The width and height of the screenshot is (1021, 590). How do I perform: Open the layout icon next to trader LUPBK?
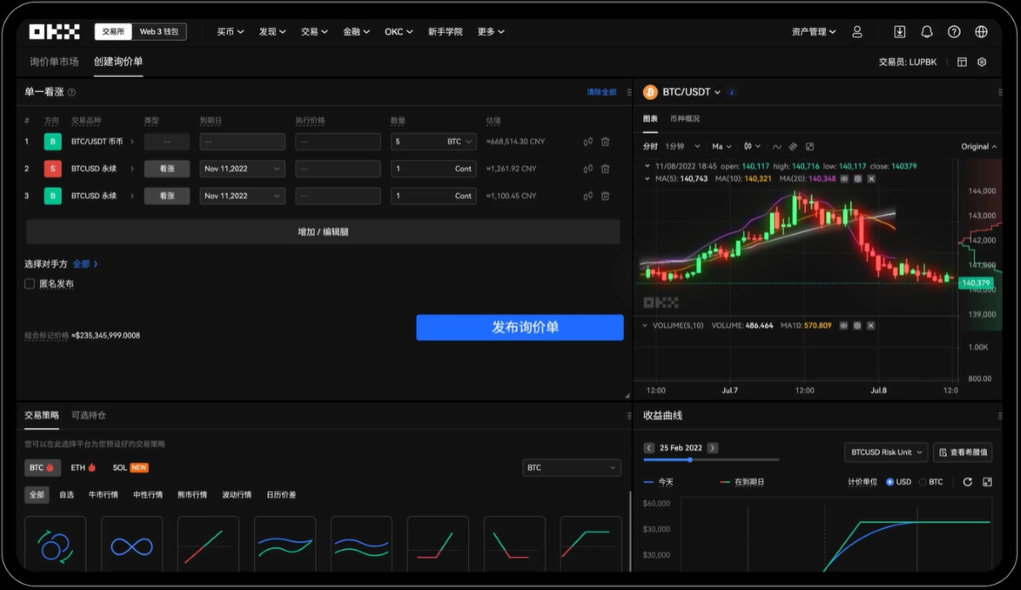point(962,62)
